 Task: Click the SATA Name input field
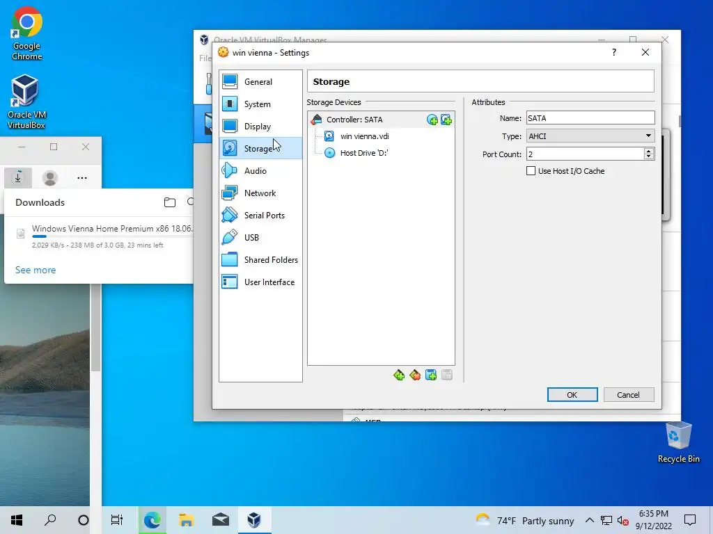pyautogui.click(x=590, y=118)
